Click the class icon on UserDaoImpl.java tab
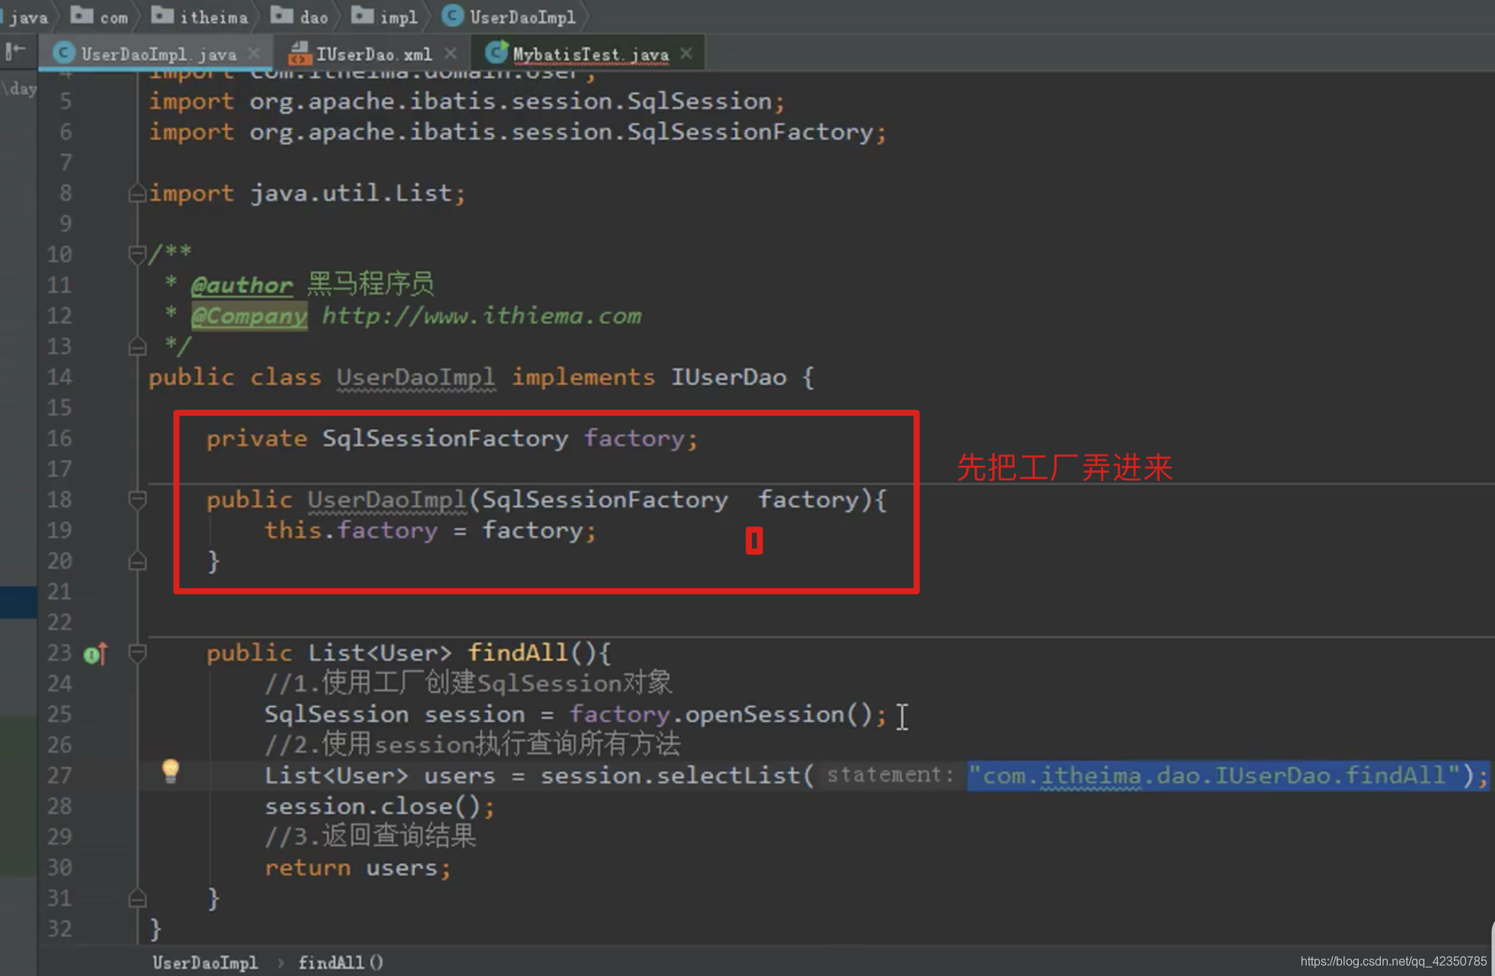 [x=64, y=53]
